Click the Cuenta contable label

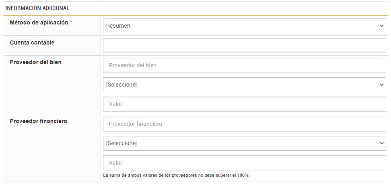coord(32,42)
